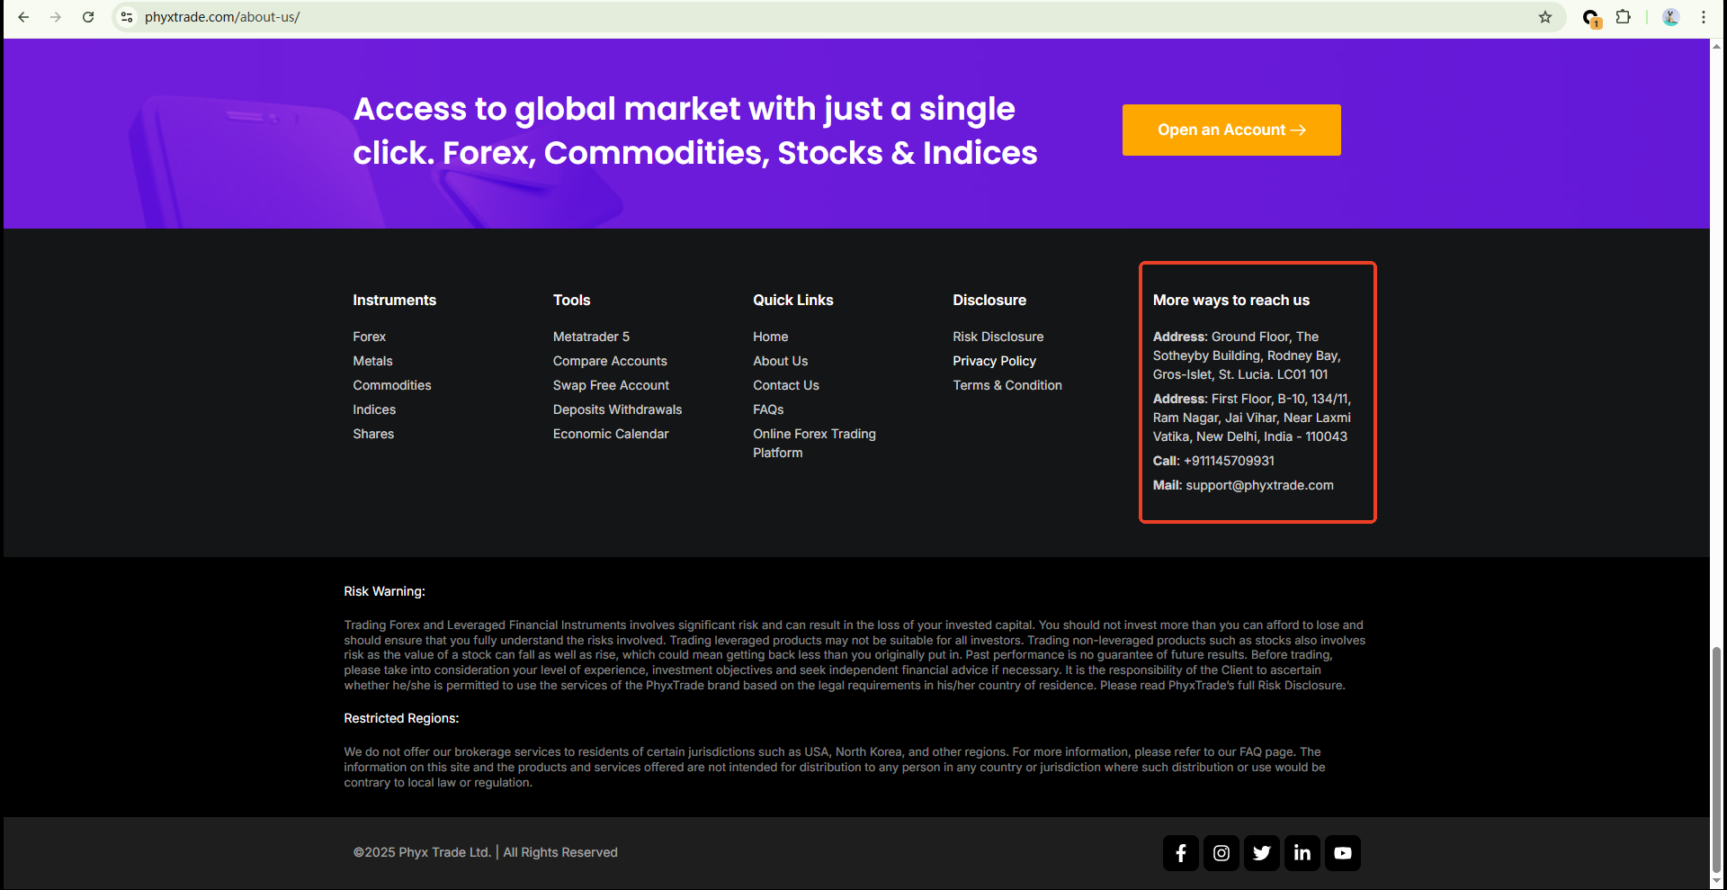The width and height of the screenshot is (1727, 890).
Task: Open the Forex instruments page
Action: 369,337
